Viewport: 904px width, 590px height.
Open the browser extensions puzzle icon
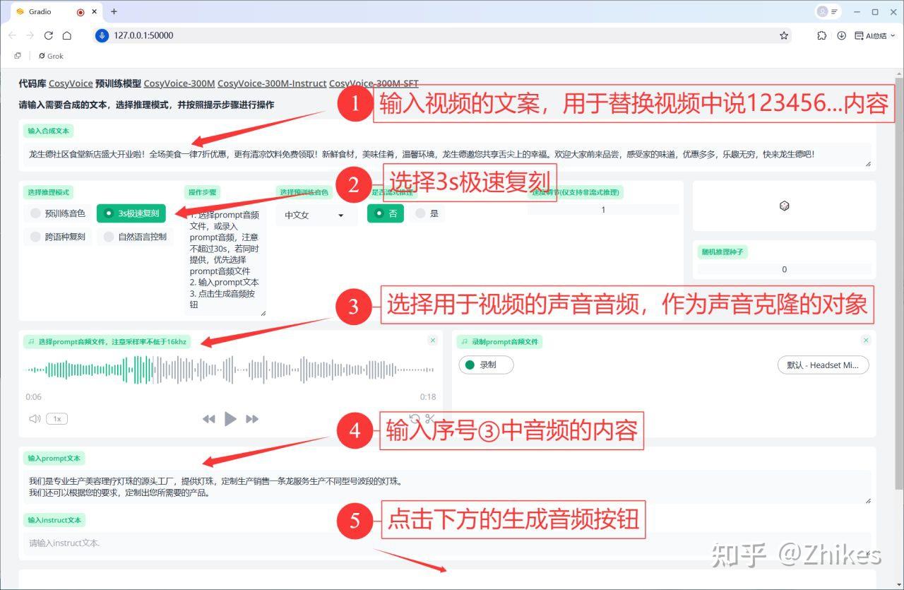821,35
